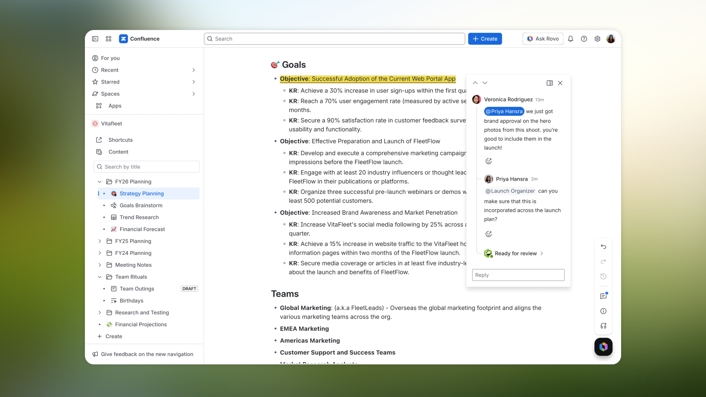Click the blue Create button

pyautogui.click(x=485, y=39)
